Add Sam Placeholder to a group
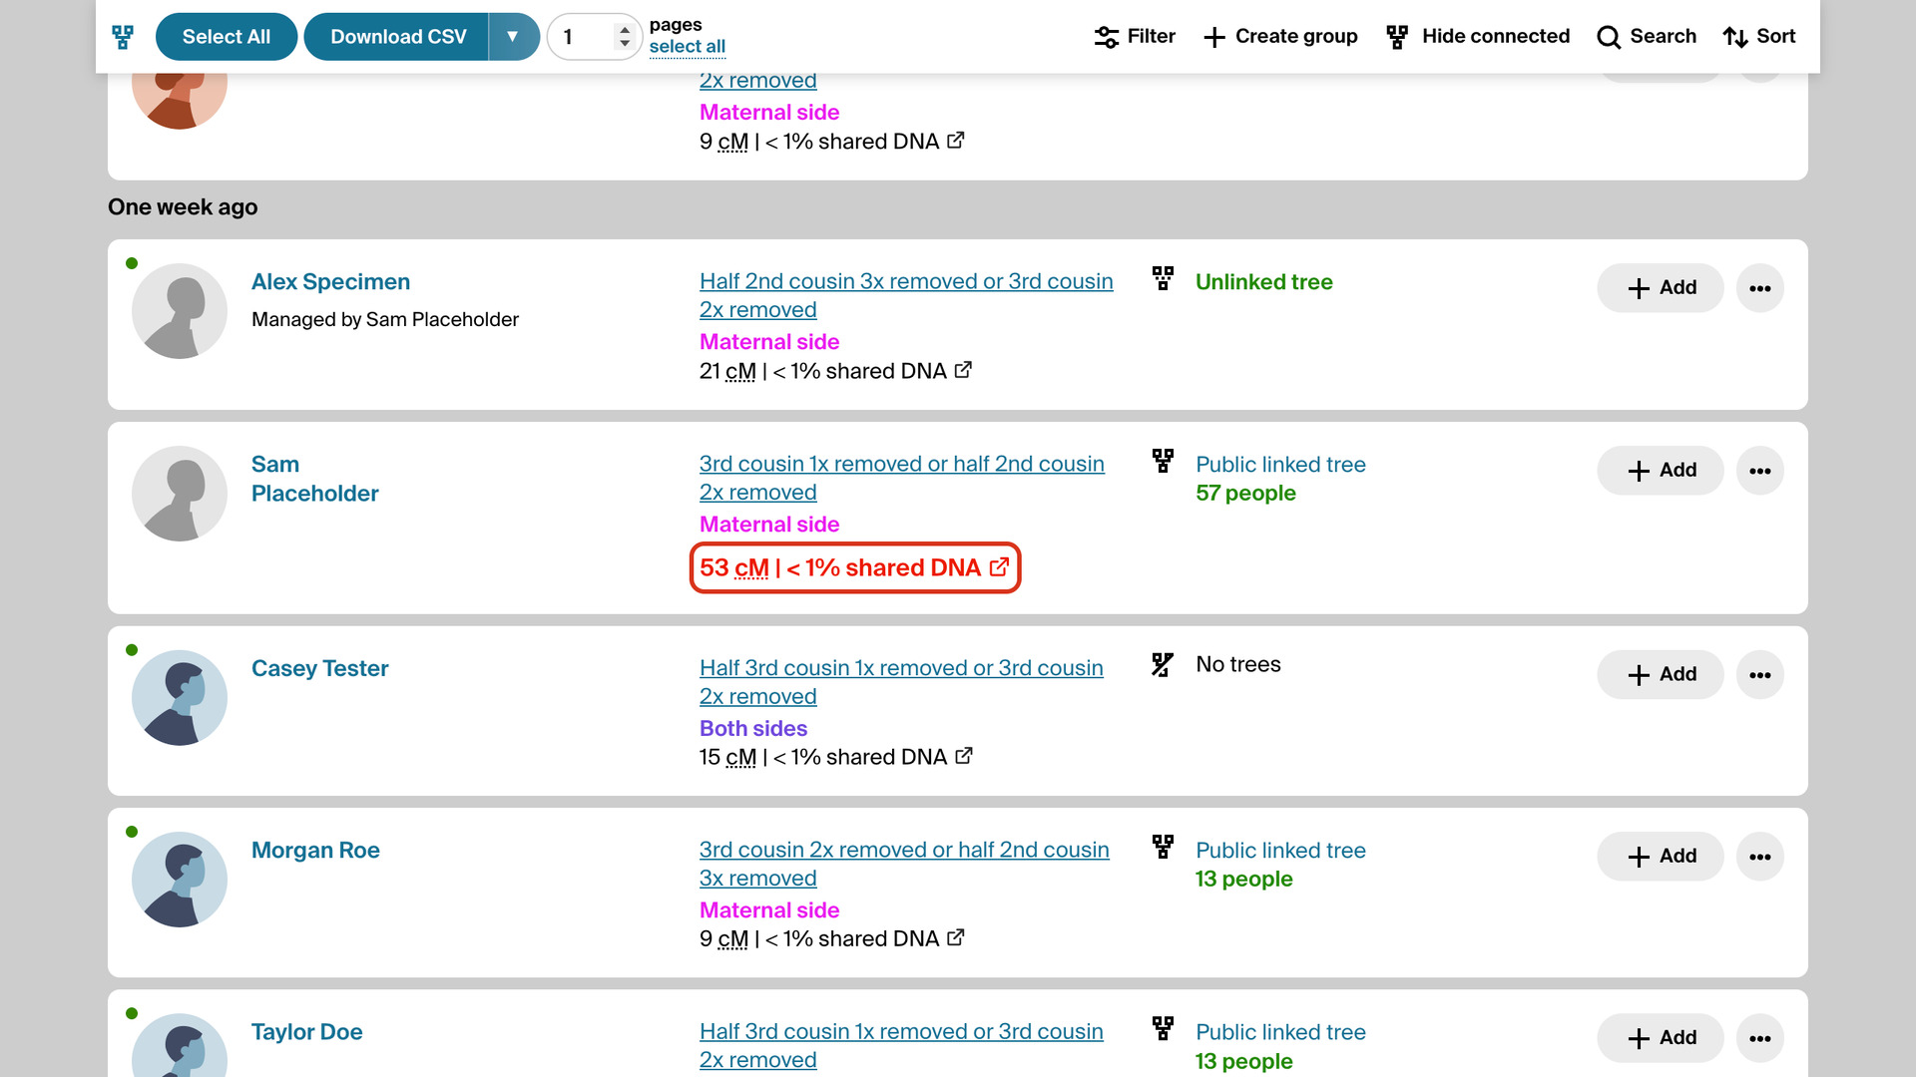Viewport: 1916px width, 1077px height. 1661,471
